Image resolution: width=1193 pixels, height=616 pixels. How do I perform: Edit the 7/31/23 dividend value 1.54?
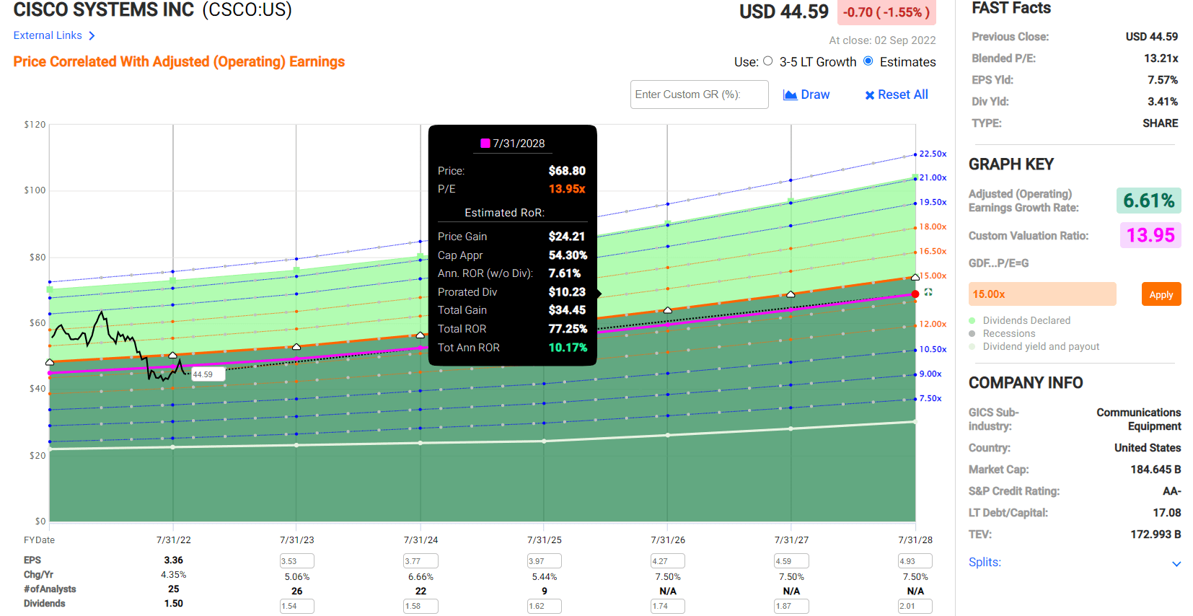click(x=297, y=606)
